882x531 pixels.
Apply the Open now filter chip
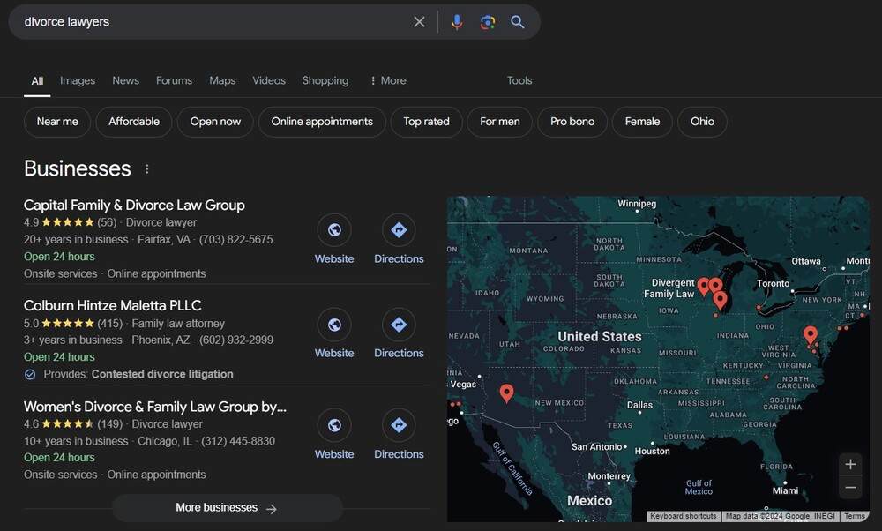(215, 122)
